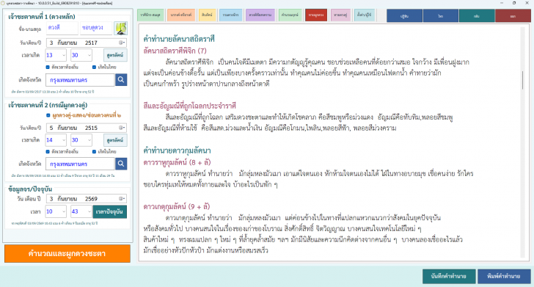Save the prediction with บันทึกคำทำนาย
The height and width of the screenshot is (287, 534).
449,276
